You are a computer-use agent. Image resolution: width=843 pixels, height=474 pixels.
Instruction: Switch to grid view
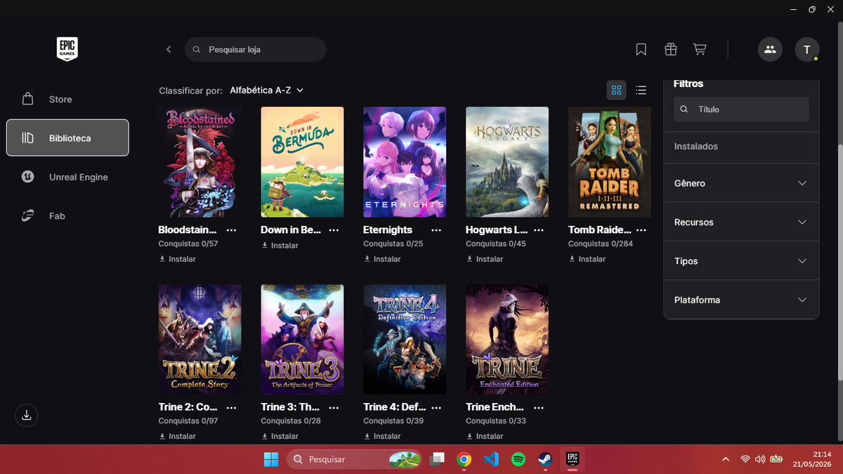pyautogui.click(x=616, y=90)
